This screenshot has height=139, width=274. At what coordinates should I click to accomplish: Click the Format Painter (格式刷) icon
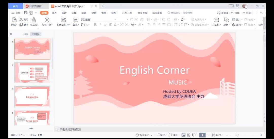click(x=33, y=20)
